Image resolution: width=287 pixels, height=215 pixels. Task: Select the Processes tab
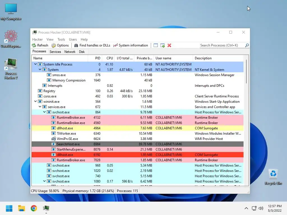coord(39,52)
